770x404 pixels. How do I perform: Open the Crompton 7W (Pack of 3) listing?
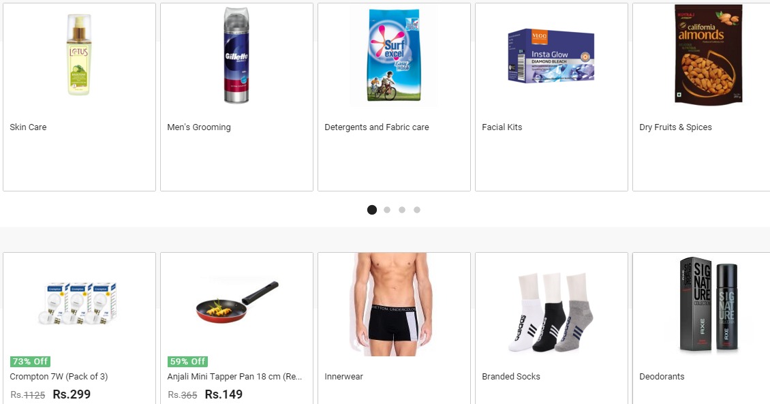click(59, 377)
